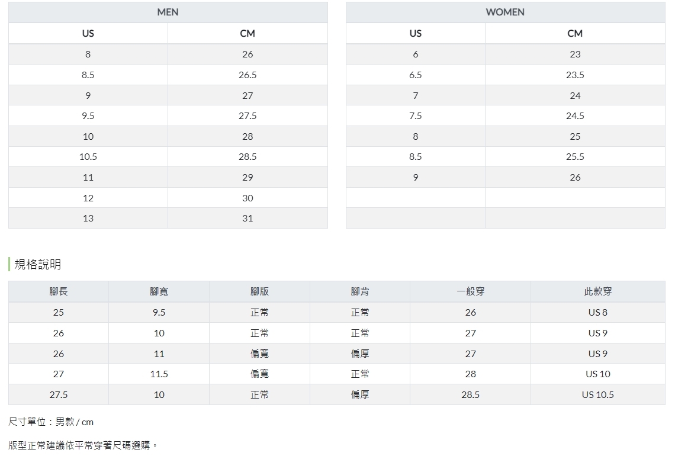Select men's US 13 size cell
This screenshot has width=675, height=456.
(88, 219)
